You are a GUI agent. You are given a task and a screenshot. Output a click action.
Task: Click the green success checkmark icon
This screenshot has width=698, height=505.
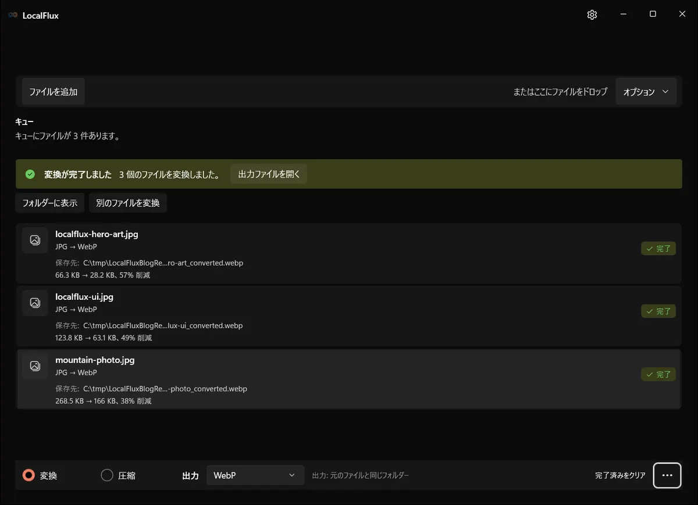pyautogui.click(x=30, y=174)
